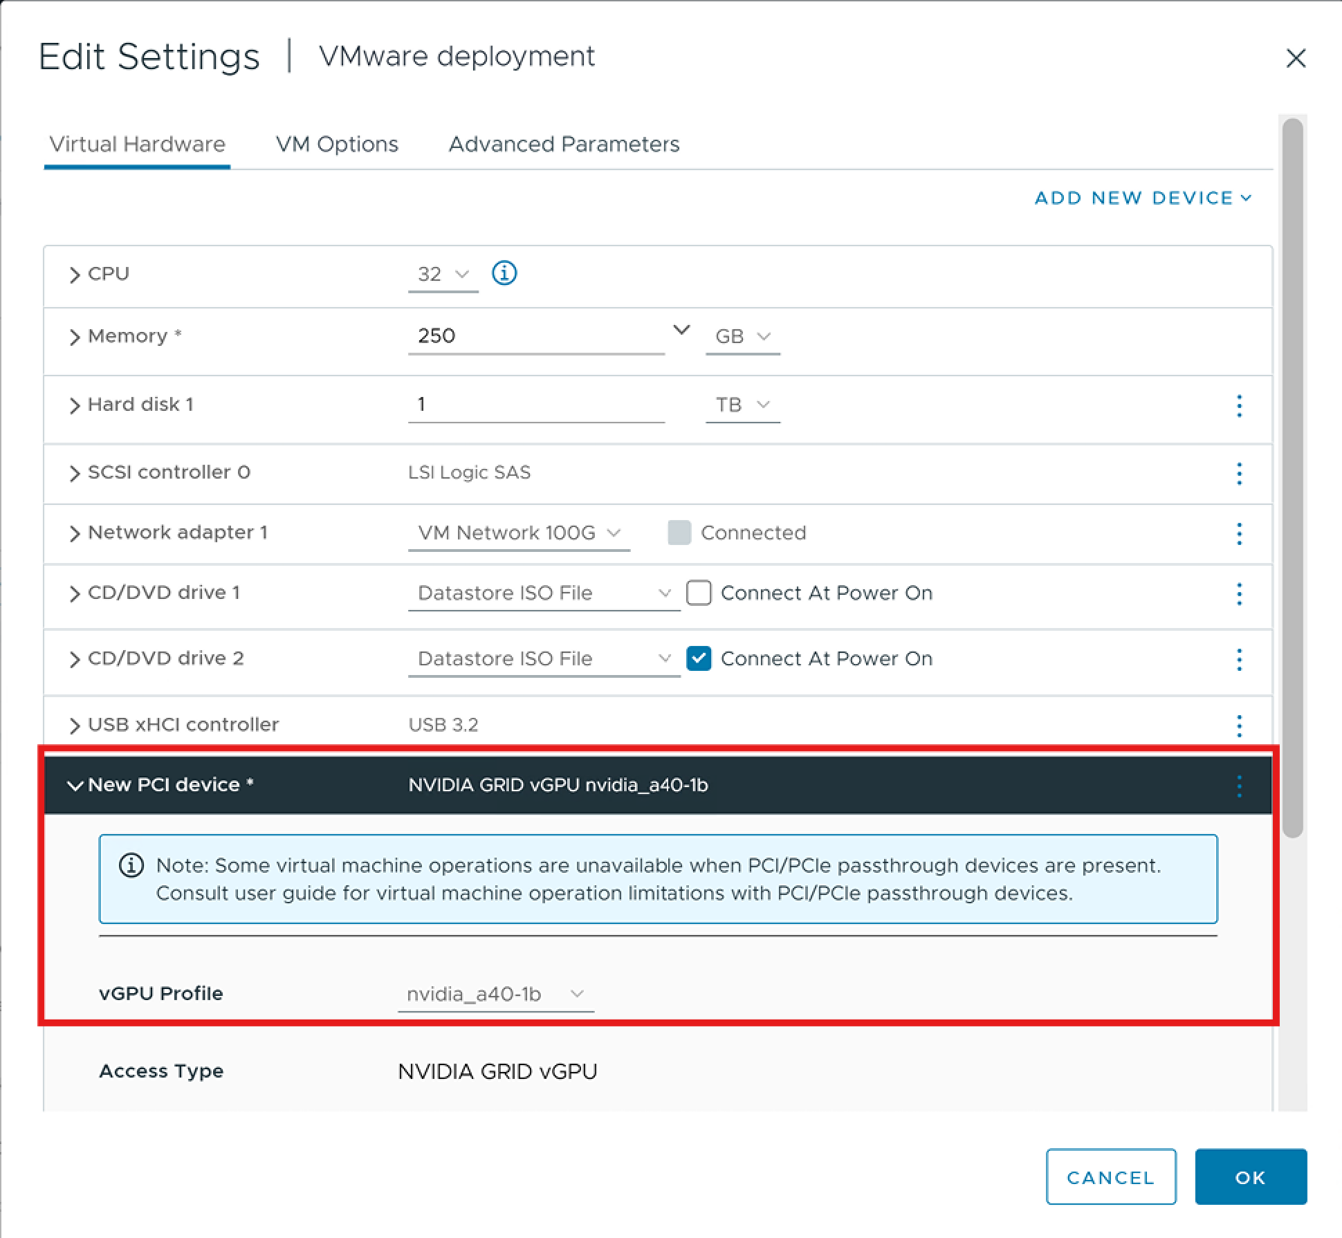Viewport: 1342px width, 1238px height.
Task: Click the CPU information icon
Action: pos(504,274)
